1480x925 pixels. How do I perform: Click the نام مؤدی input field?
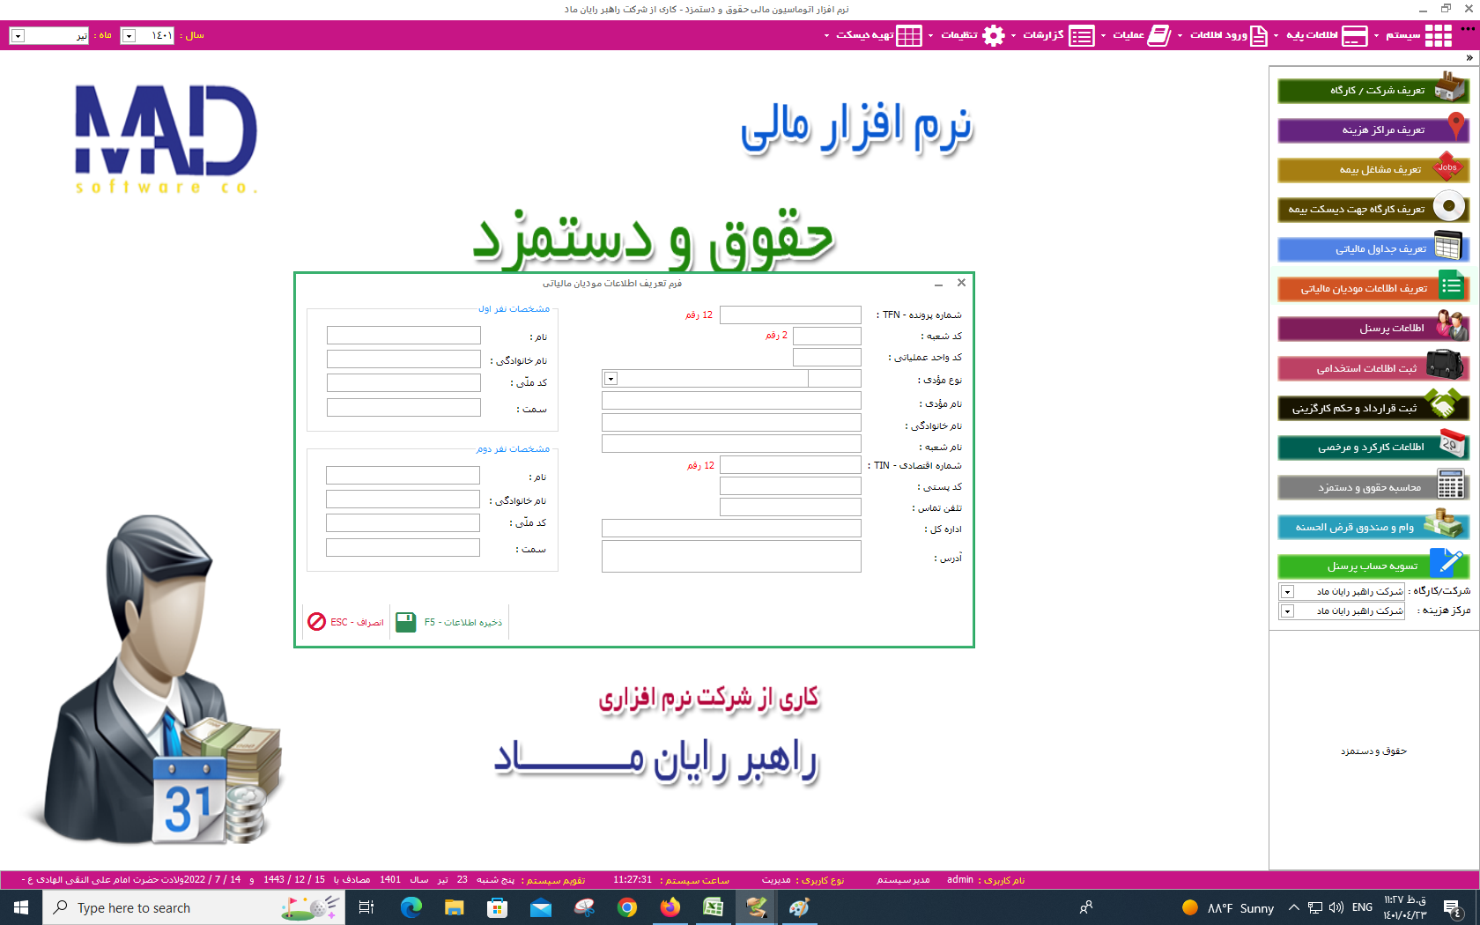pos(731,401)
